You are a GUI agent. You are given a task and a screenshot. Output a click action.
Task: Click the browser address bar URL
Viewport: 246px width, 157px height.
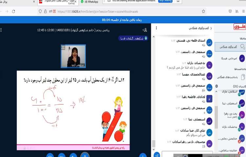pyautogui.click(x=98, y=11)
